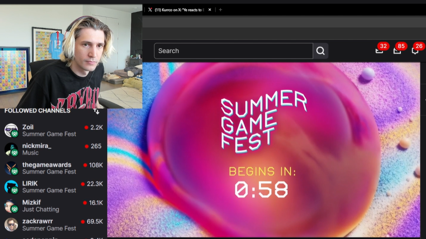Click the BEGINS IN label
Screen dimensions: 426x239
tap(262, 172)
